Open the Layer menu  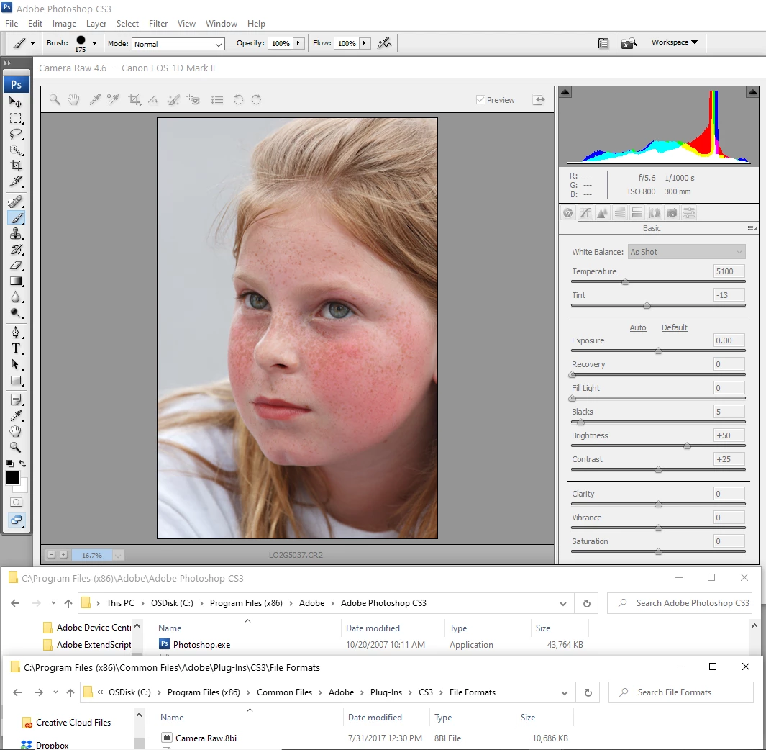point(96,24)
